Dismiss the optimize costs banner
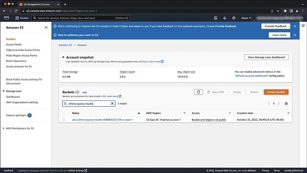 pyautogui.click(x=295, y=35)
